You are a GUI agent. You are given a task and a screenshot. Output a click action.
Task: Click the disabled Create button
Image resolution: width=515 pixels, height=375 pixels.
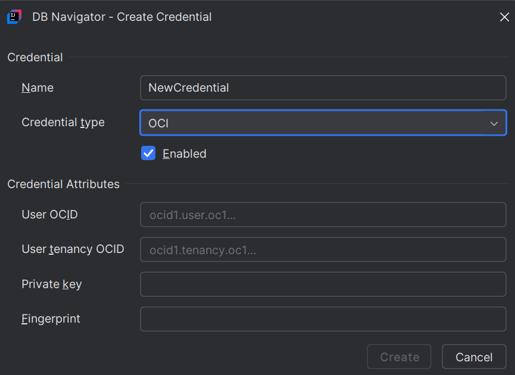(399, 357)
